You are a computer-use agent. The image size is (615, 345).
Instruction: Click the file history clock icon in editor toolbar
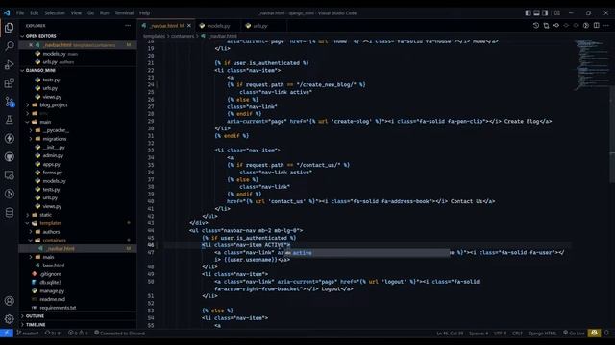[536, 26]
